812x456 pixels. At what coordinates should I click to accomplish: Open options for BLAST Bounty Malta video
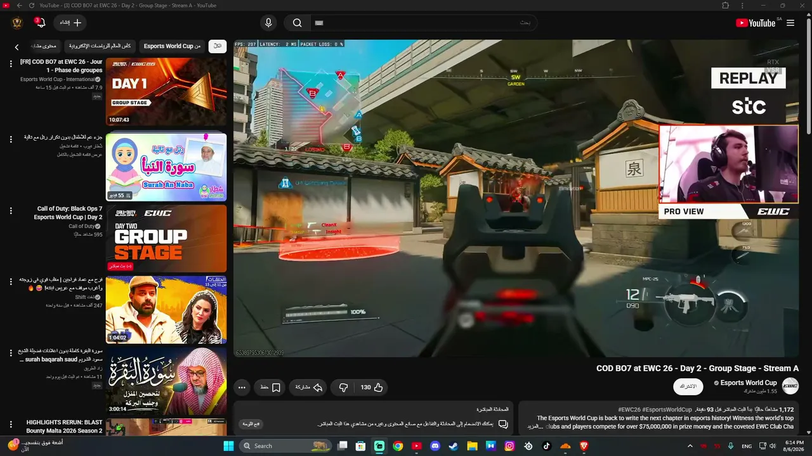click(x=10, y=424)
